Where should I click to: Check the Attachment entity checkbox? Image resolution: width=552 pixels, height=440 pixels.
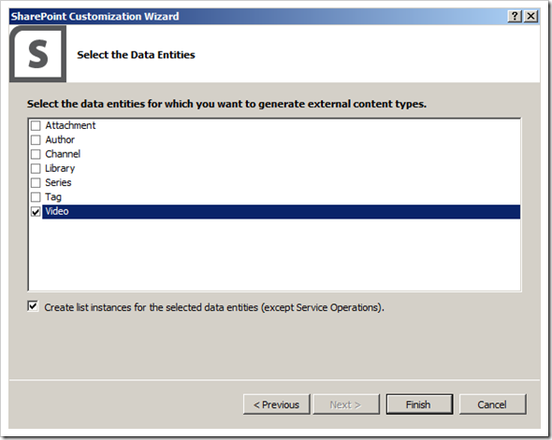(36, 125)
